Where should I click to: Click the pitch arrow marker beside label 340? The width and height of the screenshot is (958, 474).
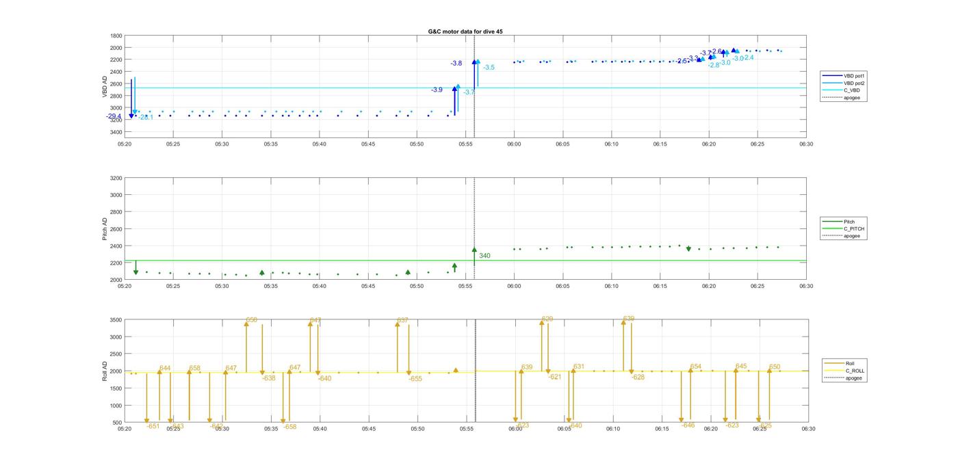(x=474, y=250)
